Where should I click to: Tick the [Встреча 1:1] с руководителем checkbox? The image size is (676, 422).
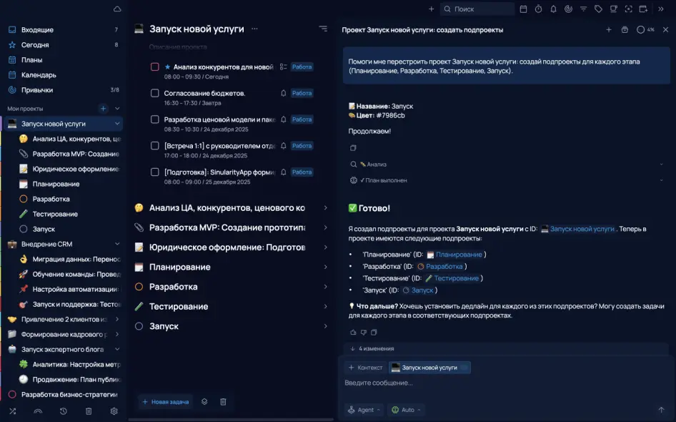154,146
